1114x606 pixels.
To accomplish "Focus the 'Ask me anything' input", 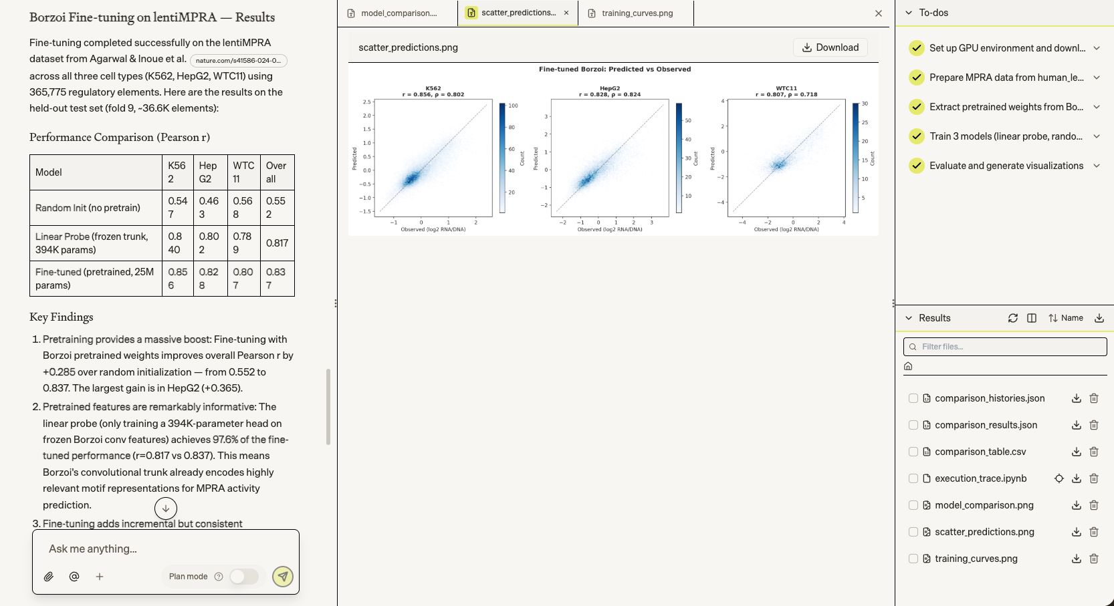I will pyautogui.click(x=166, y=549).
